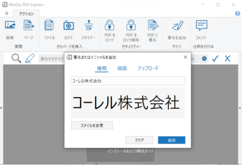
Task: Click the 画像 (image) extract icon
Action: (x=10, y=25)
